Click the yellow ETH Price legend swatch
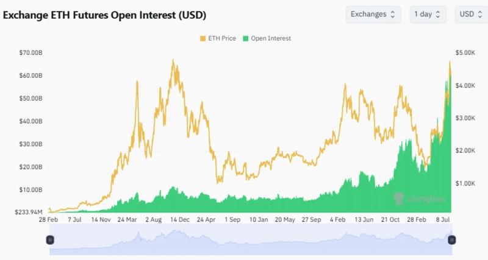Image resolution: width=488 pixels, height=260 pixels. click(x=203, y=38)
